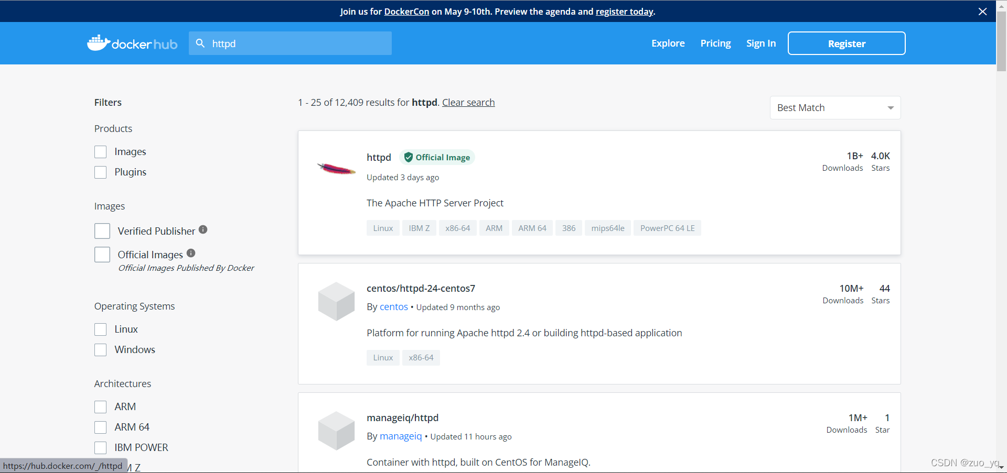Image resolution: width=1007 pixels, height=473 pixels.
Task: Click Sign In
Action: pyautogui.click(x=761, y=43)
